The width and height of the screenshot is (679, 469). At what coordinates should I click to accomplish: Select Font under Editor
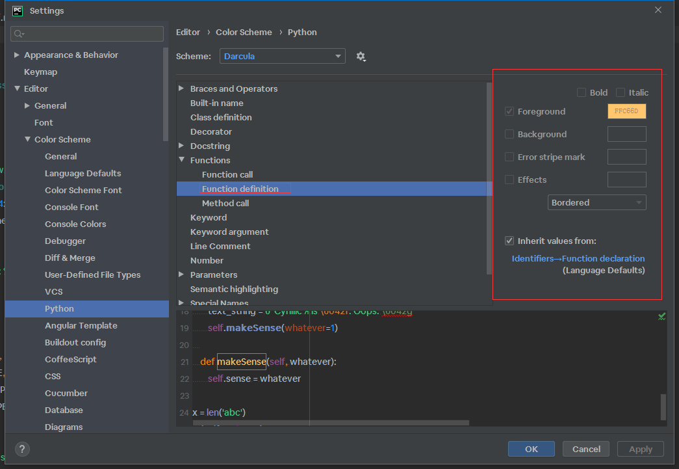click(44, 123)
